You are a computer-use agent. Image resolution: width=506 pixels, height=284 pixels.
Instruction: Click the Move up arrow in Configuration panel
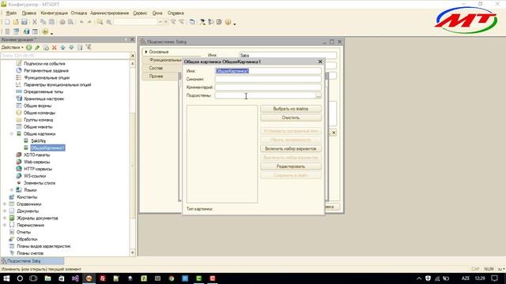(x=62, y=47)
